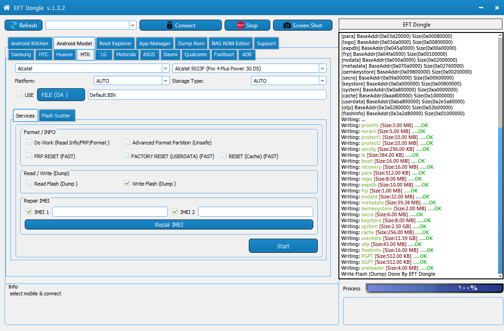
Task: Check RESET (Cache) (FAST)
Action: tap(223, 156)
